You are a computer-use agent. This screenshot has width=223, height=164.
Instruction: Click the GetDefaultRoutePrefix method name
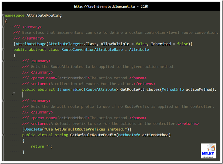93,135
